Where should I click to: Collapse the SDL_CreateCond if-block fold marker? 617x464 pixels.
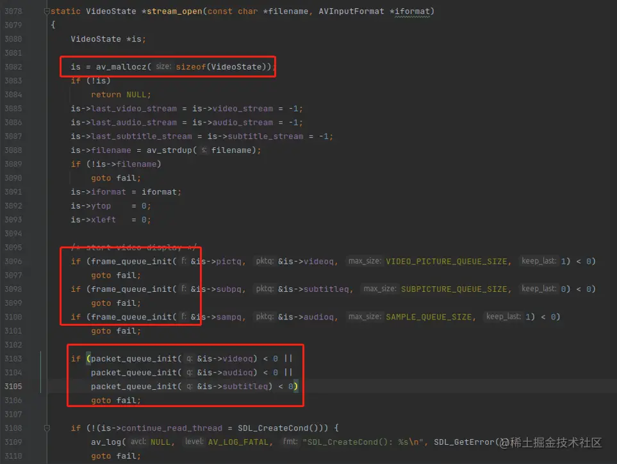[x=47, y=428]
